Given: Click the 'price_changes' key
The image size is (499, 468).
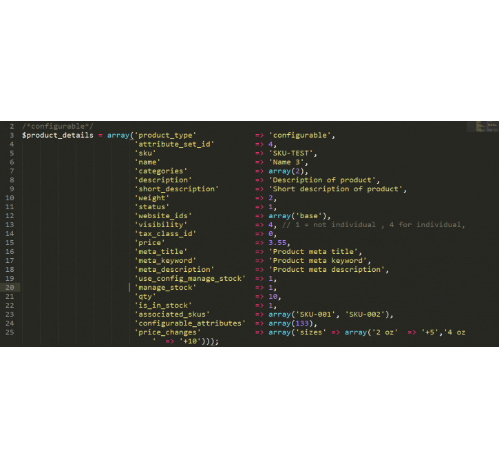Looking at the screenshot, I should click(167, 332).
